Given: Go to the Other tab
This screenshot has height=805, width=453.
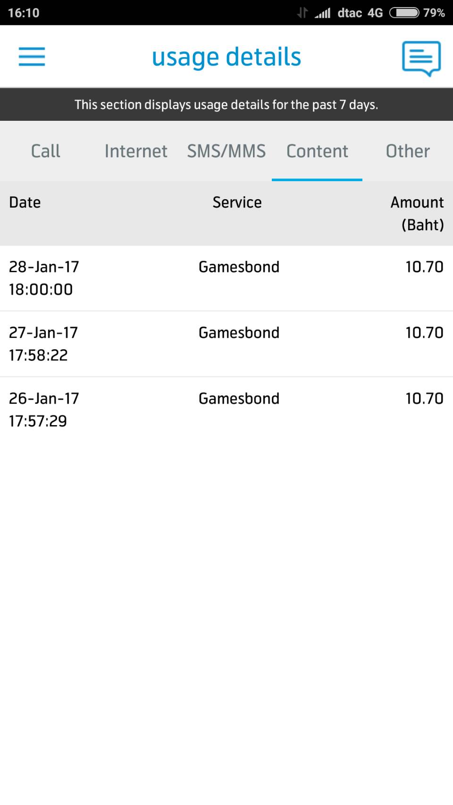Looking at the screenshot, I should point(408,151).
